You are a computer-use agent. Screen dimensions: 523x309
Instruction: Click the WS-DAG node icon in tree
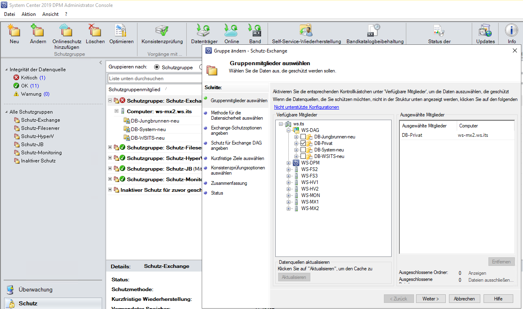[x=296, y=130]
